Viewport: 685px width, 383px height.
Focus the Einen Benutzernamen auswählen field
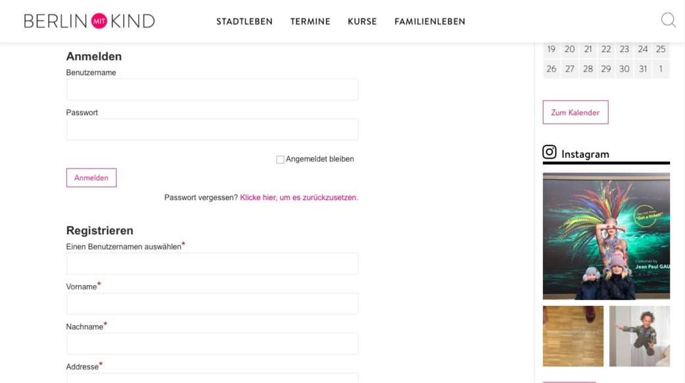pyautogui.click(x=212, y=264)
